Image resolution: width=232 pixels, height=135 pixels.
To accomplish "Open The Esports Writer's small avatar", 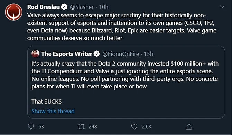I will [x=35, y=54].
